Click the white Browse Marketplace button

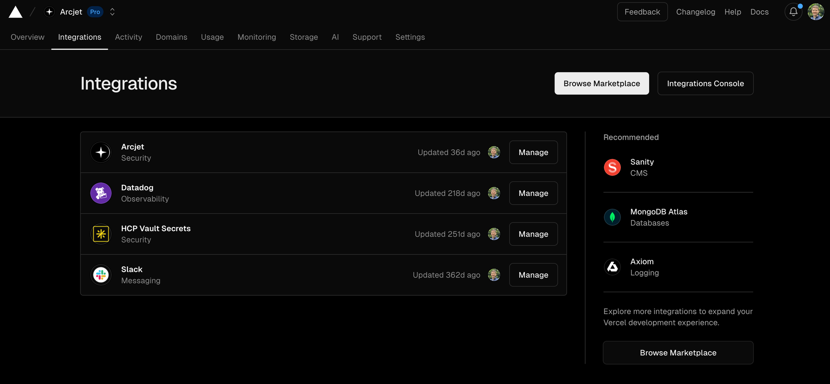point(602,84)
